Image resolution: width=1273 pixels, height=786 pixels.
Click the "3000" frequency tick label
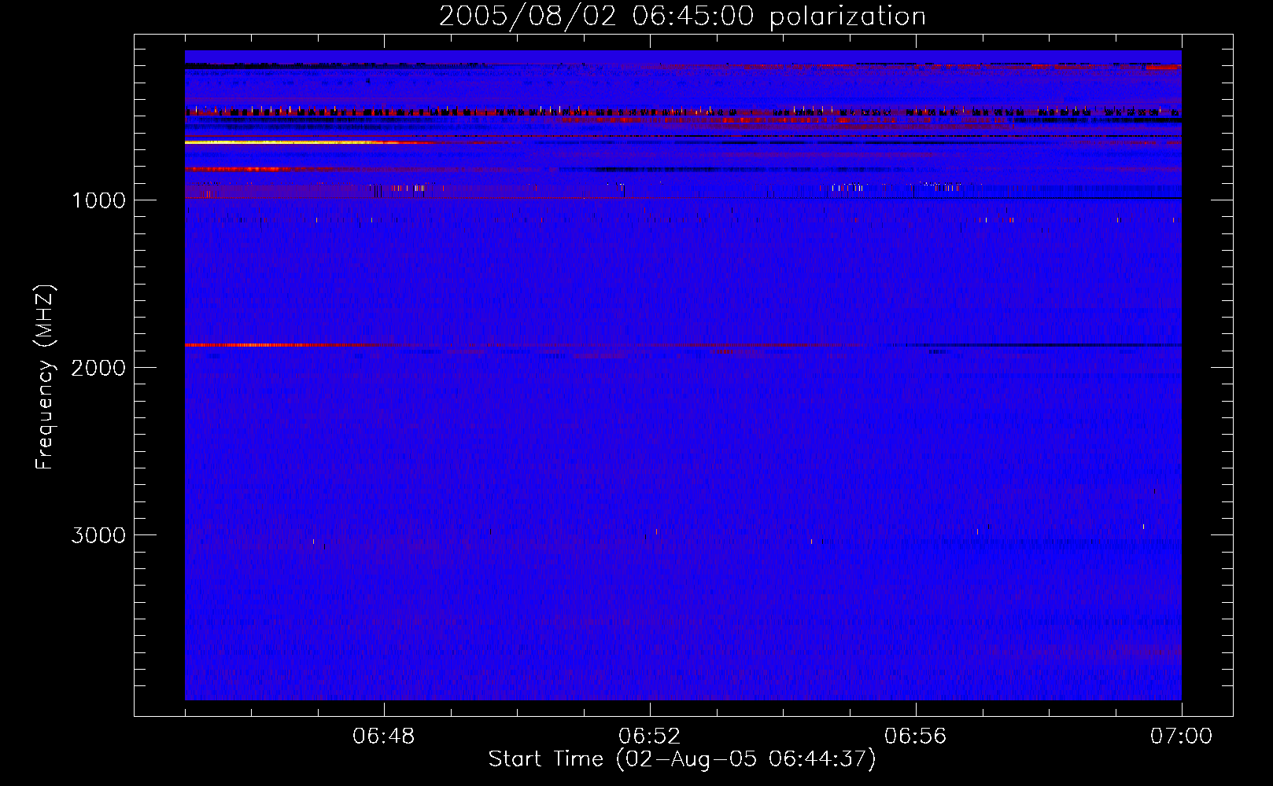(98, 535)
